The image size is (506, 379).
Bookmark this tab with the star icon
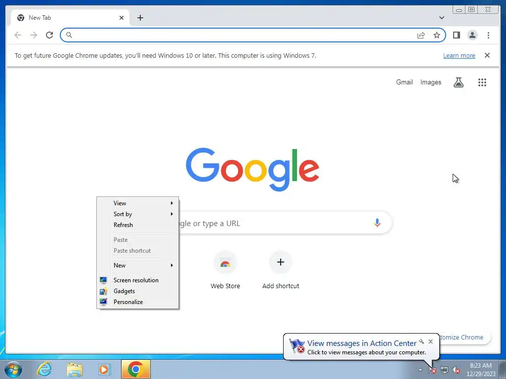pos(437,35)
